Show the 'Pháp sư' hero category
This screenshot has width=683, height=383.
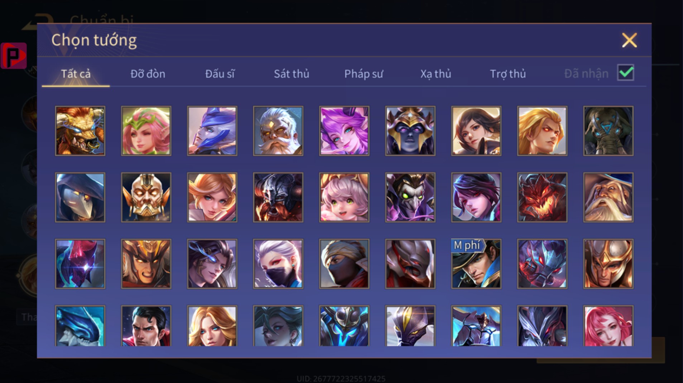[364, 74]
